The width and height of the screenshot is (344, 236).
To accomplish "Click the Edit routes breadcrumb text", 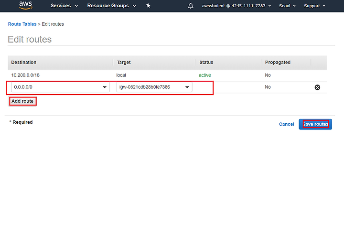I will (53, 24).
